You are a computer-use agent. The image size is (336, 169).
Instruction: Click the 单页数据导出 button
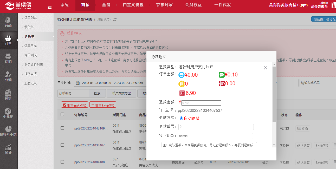click(x=121, y=93)
